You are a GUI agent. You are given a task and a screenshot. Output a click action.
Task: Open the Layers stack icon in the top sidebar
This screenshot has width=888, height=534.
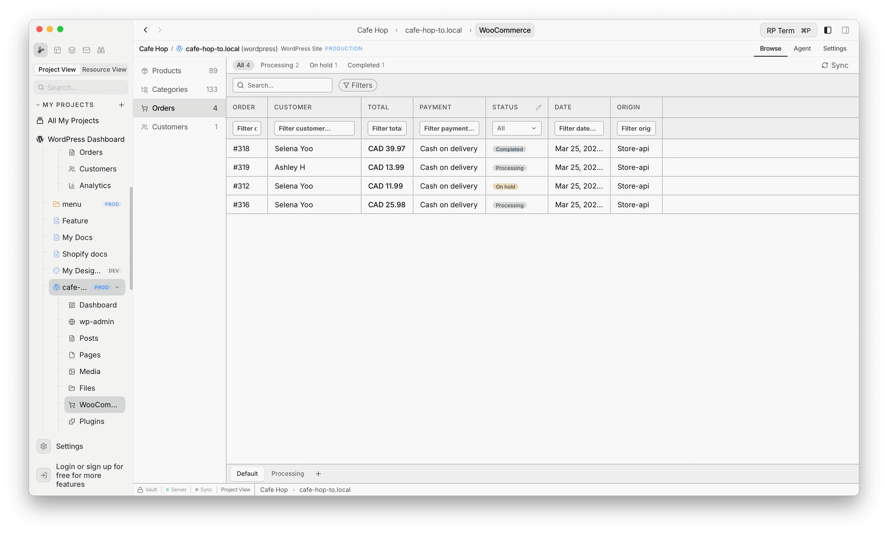point(71,50)
